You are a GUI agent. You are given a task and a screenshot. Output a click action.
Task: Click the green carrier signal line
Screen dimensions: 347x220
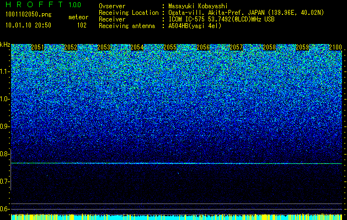(177, 163)
